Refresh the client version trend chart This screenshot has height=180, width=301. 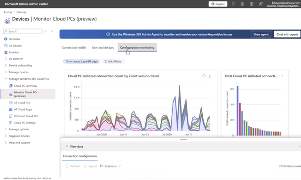tap(204, 76)
